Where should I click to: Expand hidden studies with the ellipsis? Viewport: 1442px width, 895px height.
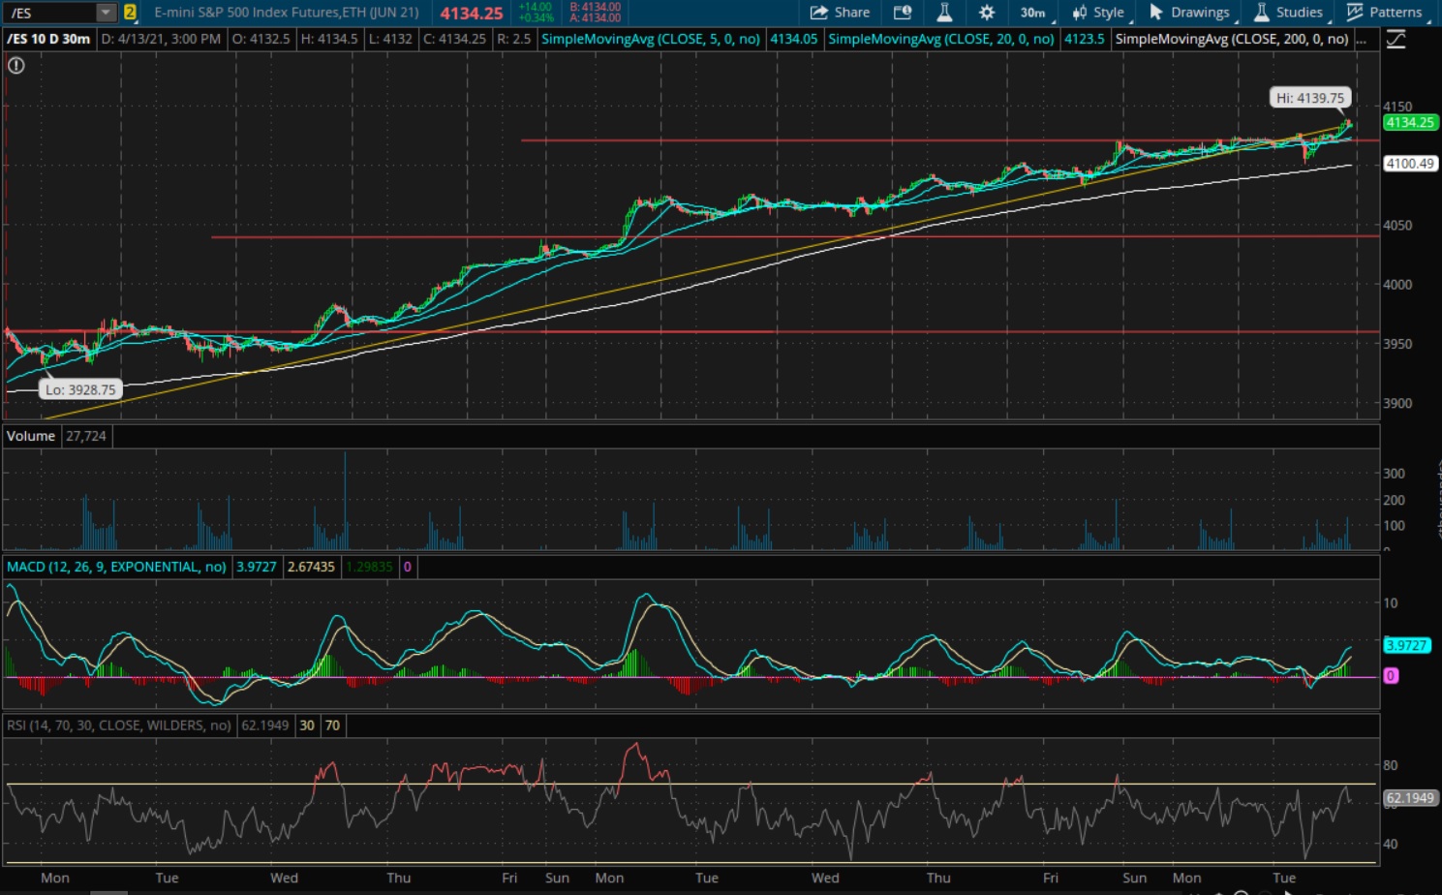[1362, 40]
